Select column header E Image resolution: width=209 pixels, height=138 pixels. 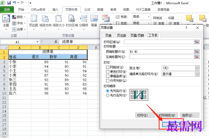coord(96,47)
